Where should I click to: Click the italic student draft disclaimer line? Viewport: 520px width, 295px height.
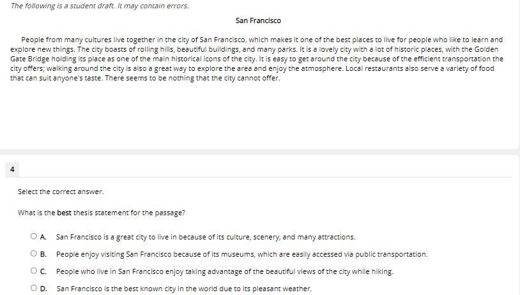[x=100, y=6]
